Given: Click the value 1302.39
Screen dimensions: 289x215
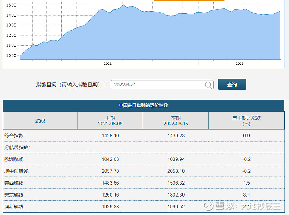Looking at the screenshot, I should (176, 195).
